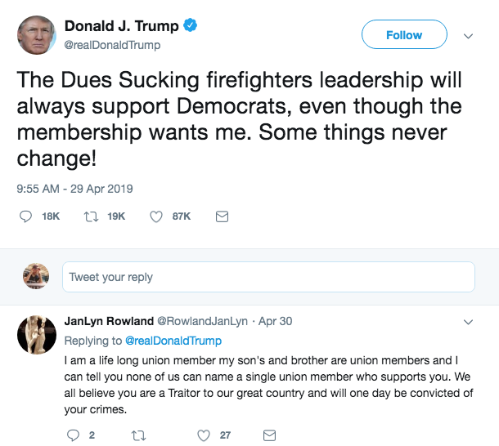Retweet JanLyn Rowland's reply

(137, 435)
